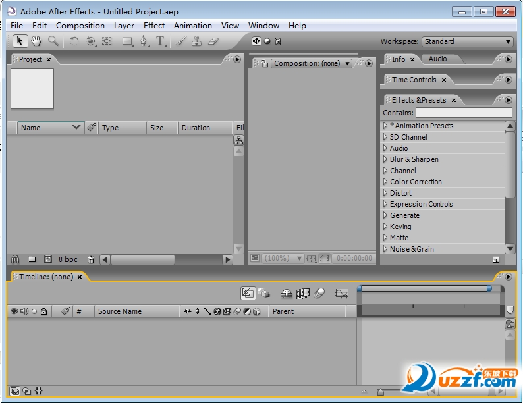Switch to the Audio tab
This screenshot has height=403, width=523.
[437, 59]
